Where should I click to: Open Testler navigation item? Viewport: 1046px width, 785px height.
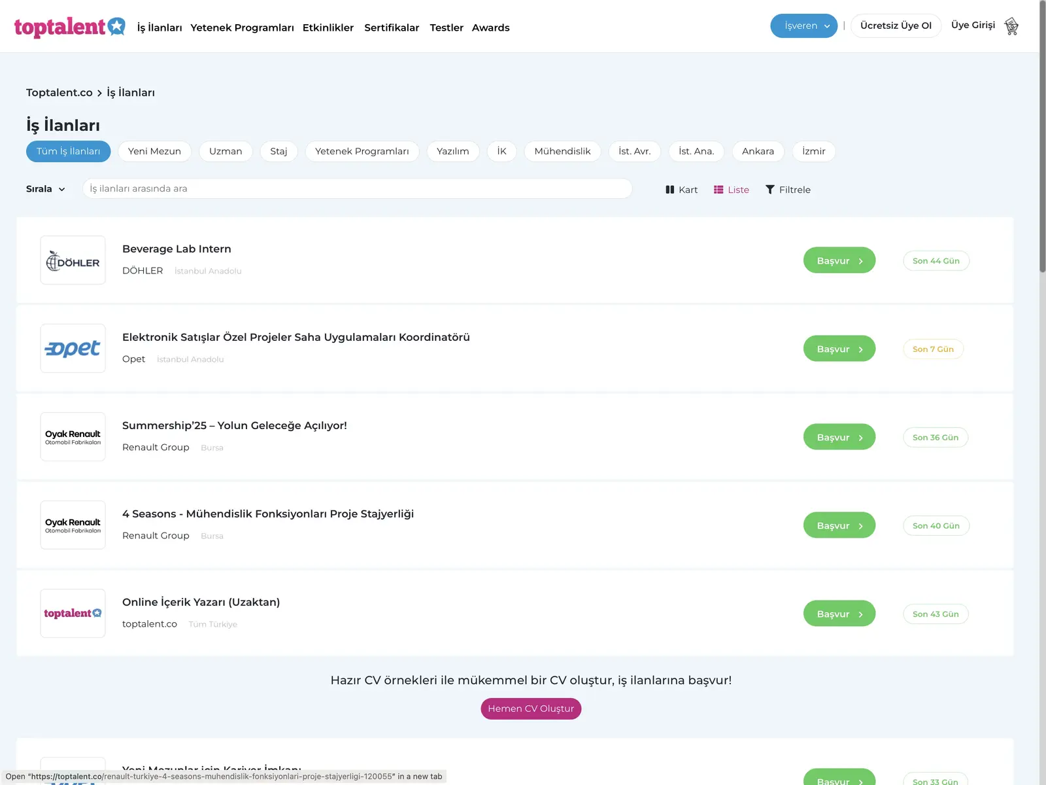click(447, 27)
